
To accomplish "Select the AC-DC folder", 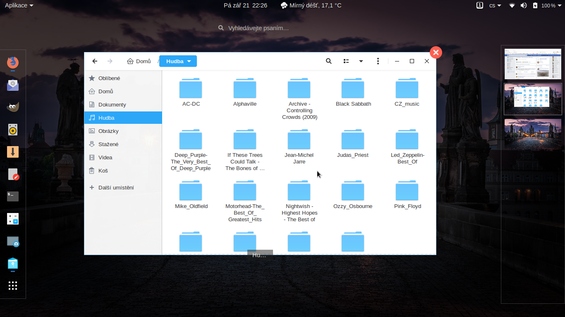I will [x=191, y=92].
